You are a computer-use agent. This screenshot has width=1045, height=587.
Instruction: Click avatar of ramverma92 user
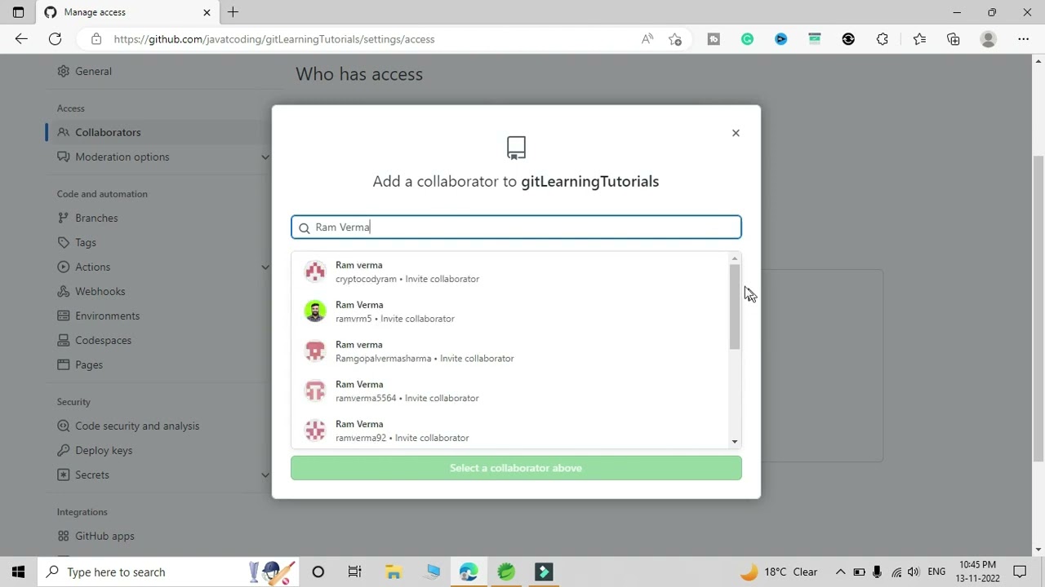click(x=315, y=430)
